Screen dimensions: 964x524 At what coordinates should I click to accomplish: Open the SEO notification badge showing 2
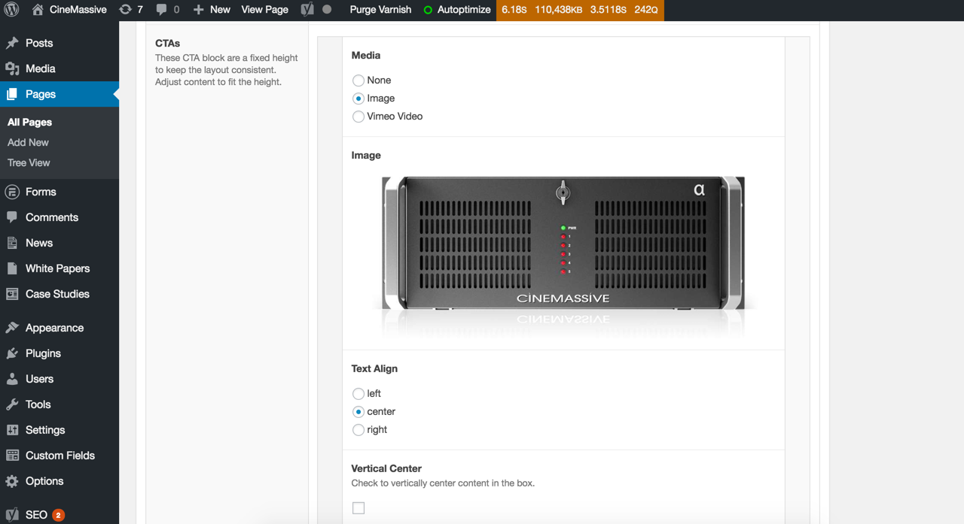58,515
